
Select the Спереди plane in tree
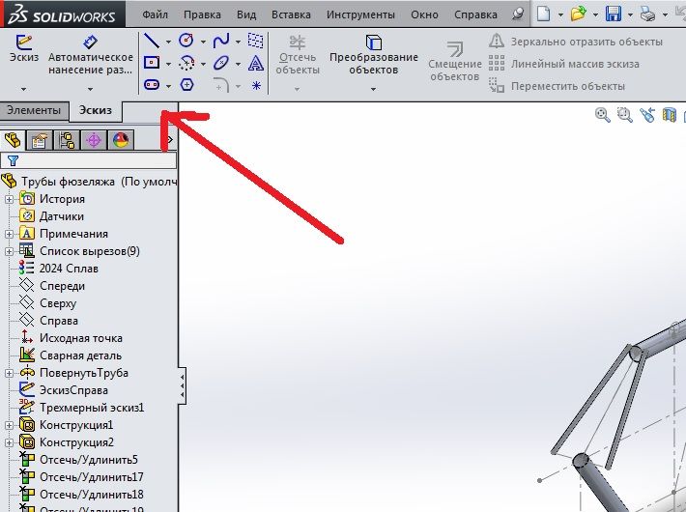(x=62, y=286)
